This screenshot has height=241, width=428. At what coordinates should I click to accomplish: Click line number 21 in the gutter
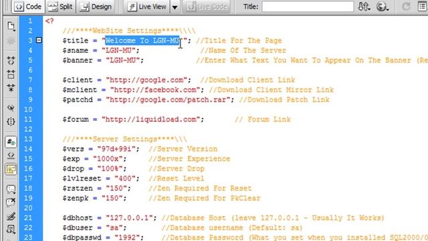tap(28, 218)
